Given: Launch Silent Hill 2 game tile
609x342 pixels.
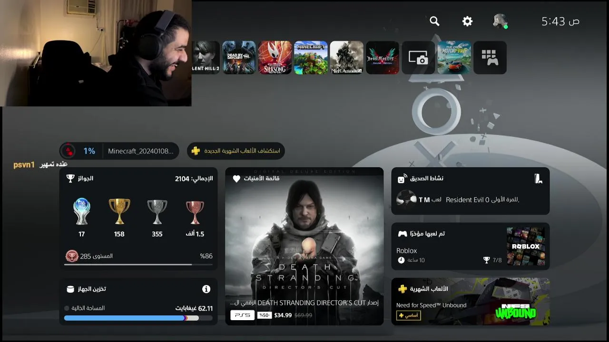Looking at the screenshot, I should [x=206, y=57].
